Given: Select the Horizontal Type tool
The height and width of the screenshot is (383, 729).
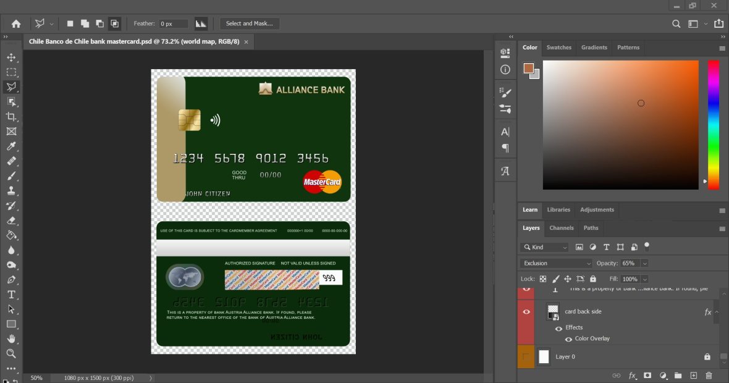Looking at the screenshot, I should click(x=11, y=295).
